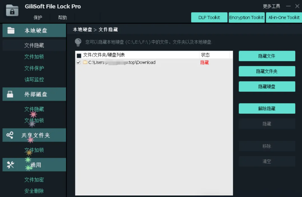
Task: Click the general tools wrench icon
Action: coord(10,165)
